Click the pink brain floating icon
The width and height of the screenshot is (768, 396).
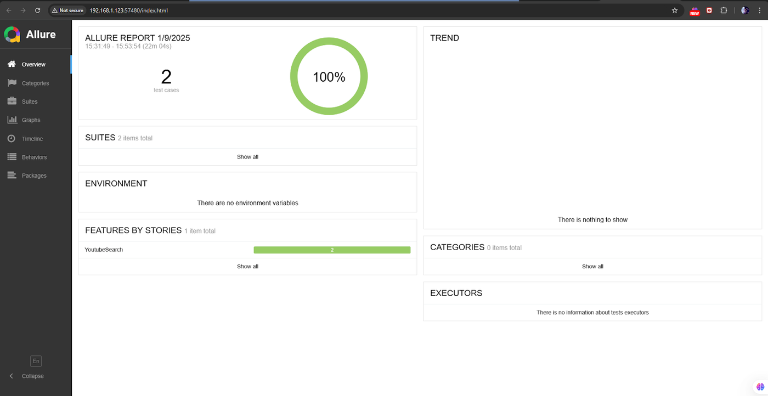(x=760, y=387)
